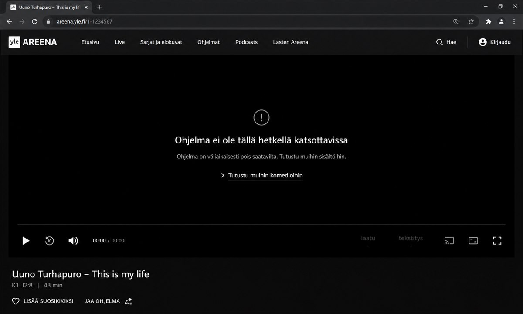Viewport: 523px width, 314px height.
Task: Mute the player volume
Action: pos(73,241)
